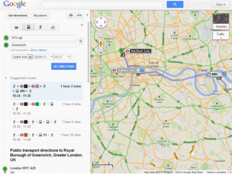This screenshot has height=174, width=232.
Task: Select cycling mode bicycle icon
Action: tap(53, 28)
